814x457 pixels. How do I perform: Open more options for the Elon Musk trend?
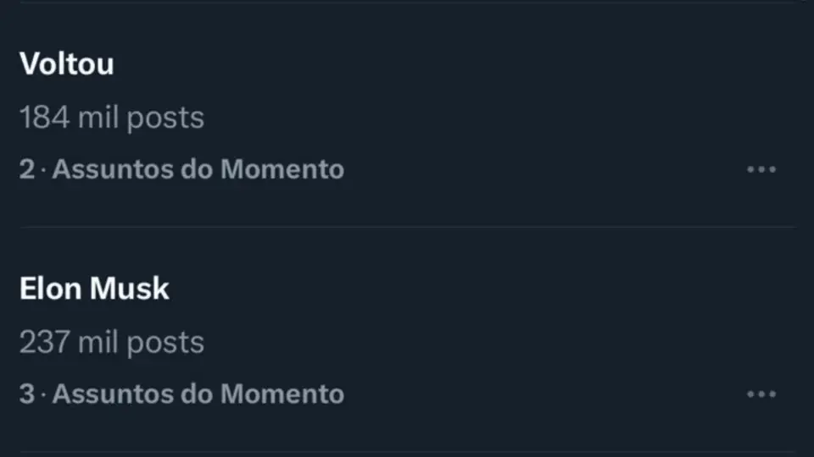761,394
